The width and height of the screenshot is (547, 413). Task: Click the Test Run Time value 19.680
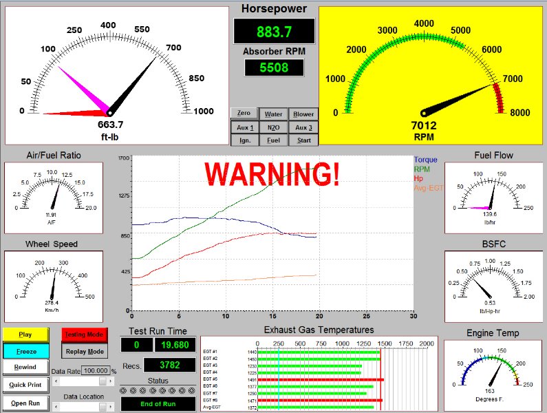175,345
